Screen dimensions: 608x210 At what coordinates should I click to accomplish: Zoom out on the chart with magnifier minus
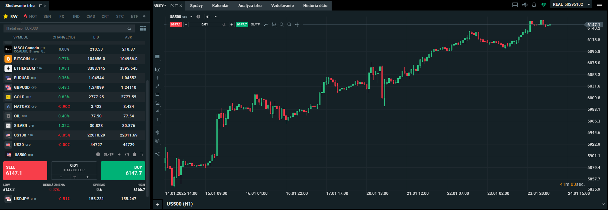(281, 24)
